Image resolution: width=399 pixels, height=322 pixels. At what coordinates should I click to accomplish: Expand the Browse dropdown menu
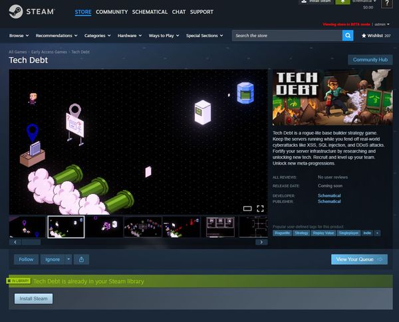pos(19,36)
